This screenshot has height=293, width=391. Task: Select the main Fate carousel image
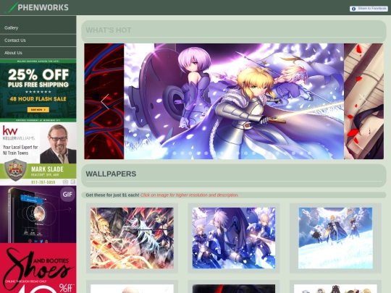[x=234, y=101]
